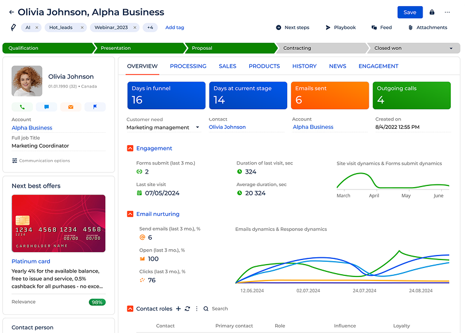Switch to the SALES tab

click(228, 66)
